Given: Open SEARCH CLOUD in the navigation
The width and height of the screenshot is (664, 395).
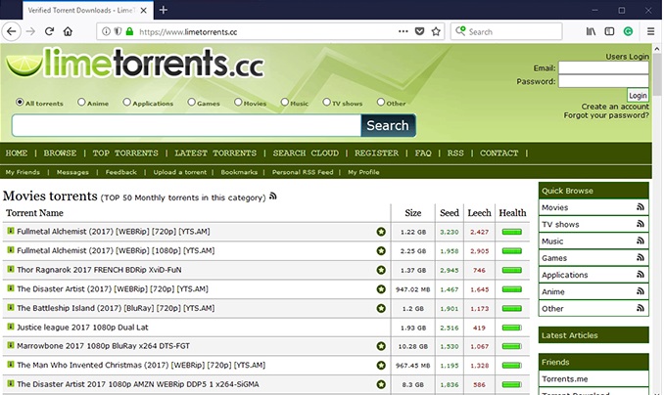Looking at the screenshot, I should click(306, 154).
